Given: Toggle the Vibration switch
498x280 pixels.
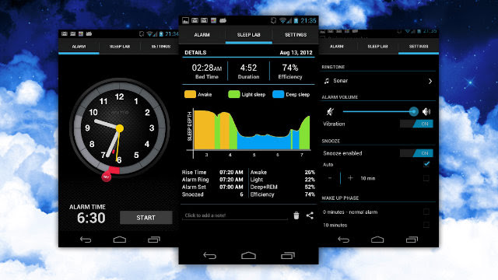Looking at the screenshot, I should click(x=416, y=124).
